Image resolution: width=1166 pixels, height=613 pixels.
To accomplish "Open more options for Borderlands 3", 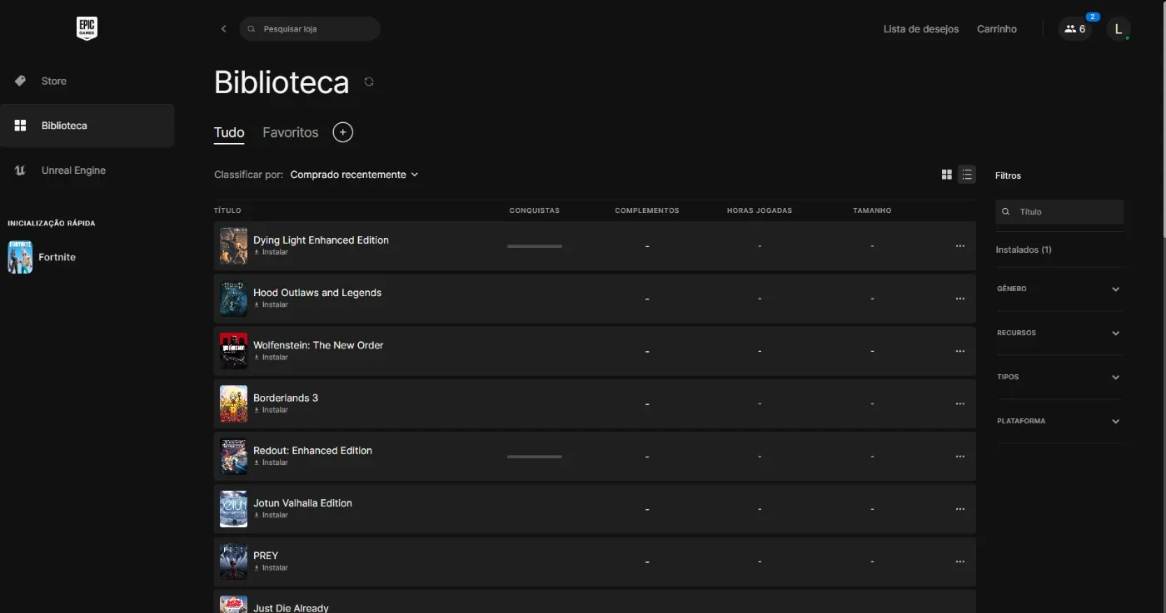I will pyautogui.click(x=959, y=403).
